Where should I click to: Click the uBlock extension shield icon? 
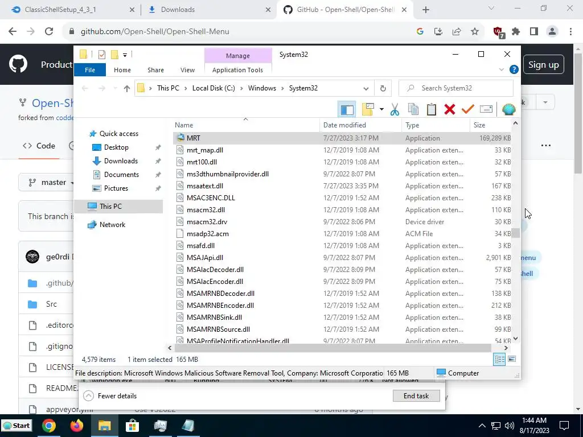pyautogui.click(x=498, y=32)
